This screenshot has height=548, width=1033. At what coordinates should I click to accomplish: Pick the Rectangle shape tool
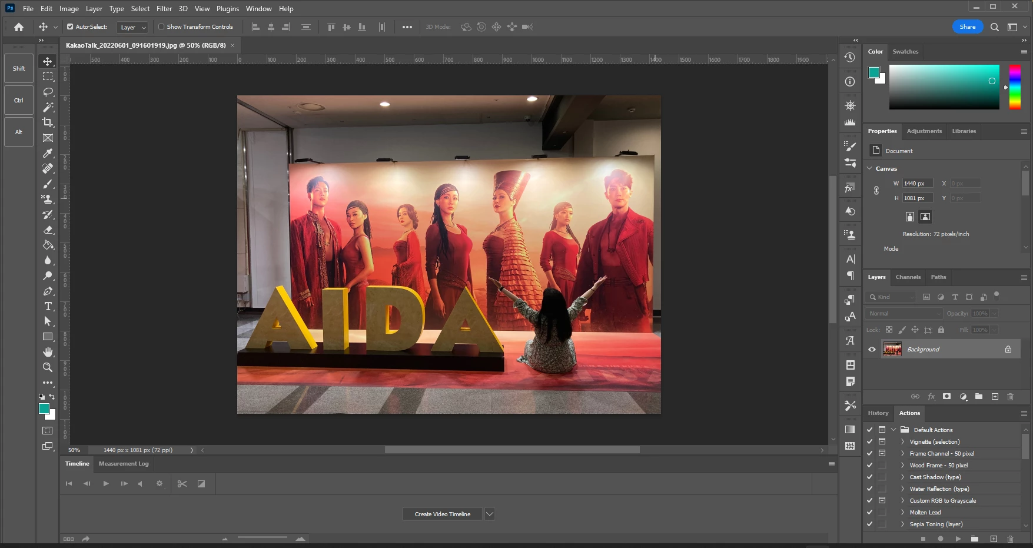pyautogui.click(x=48, y=337)
